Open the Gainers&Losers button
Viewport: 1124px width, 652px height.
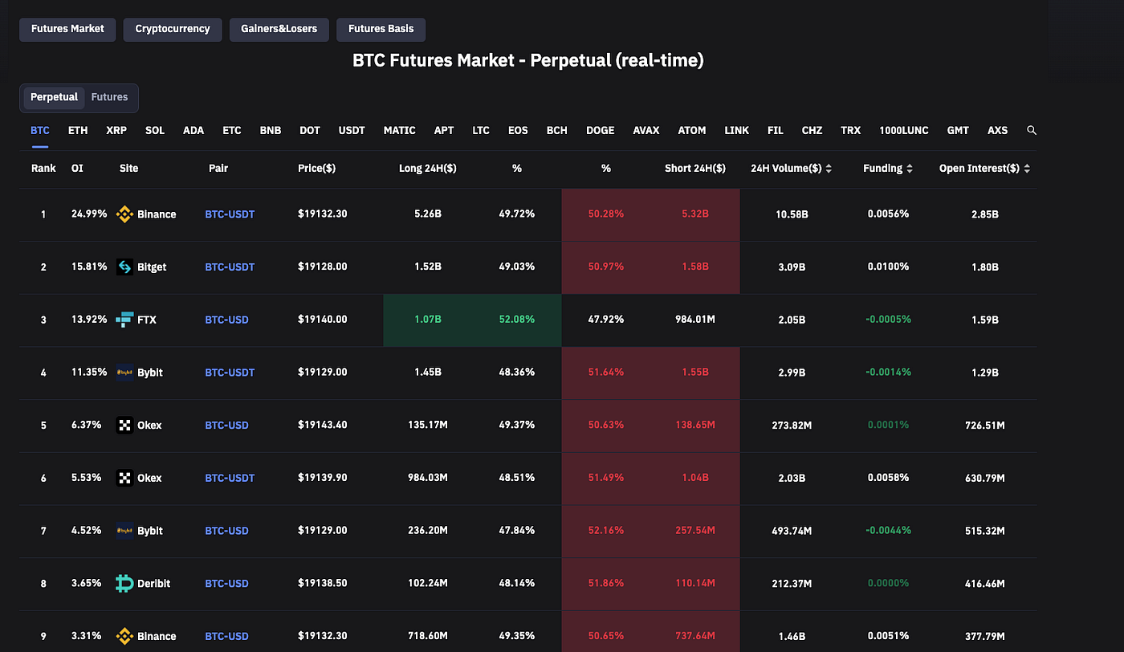coord(279,29)
